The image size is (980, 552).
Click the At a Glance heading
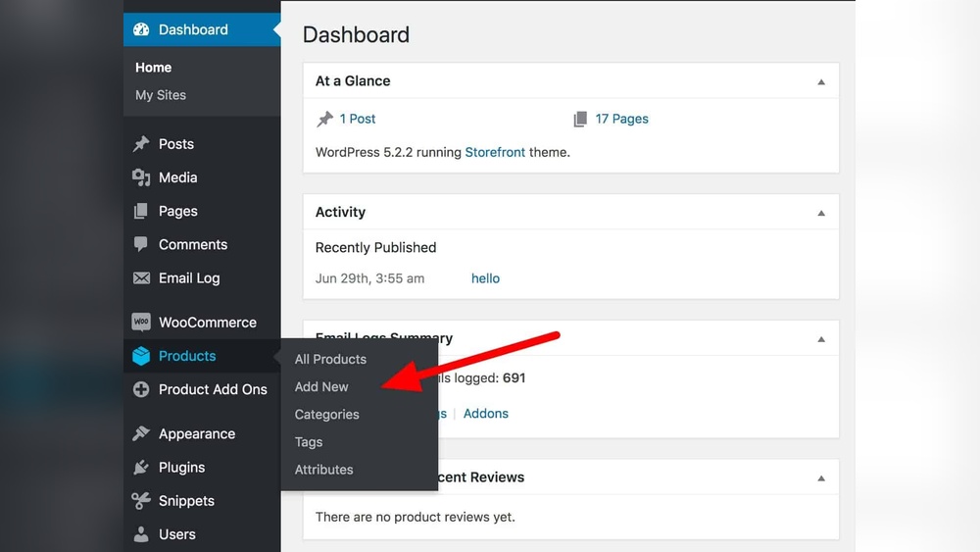(x=353, y=80)
